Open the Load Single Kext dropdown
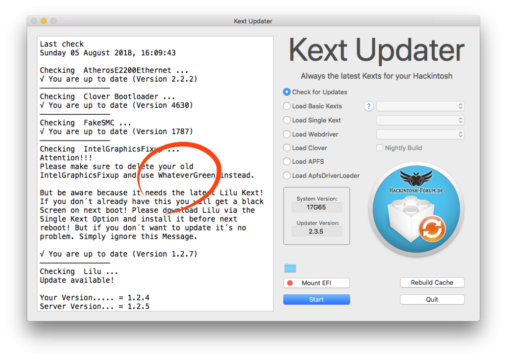Viewport: 507px width, 360px height. (420, 120)
